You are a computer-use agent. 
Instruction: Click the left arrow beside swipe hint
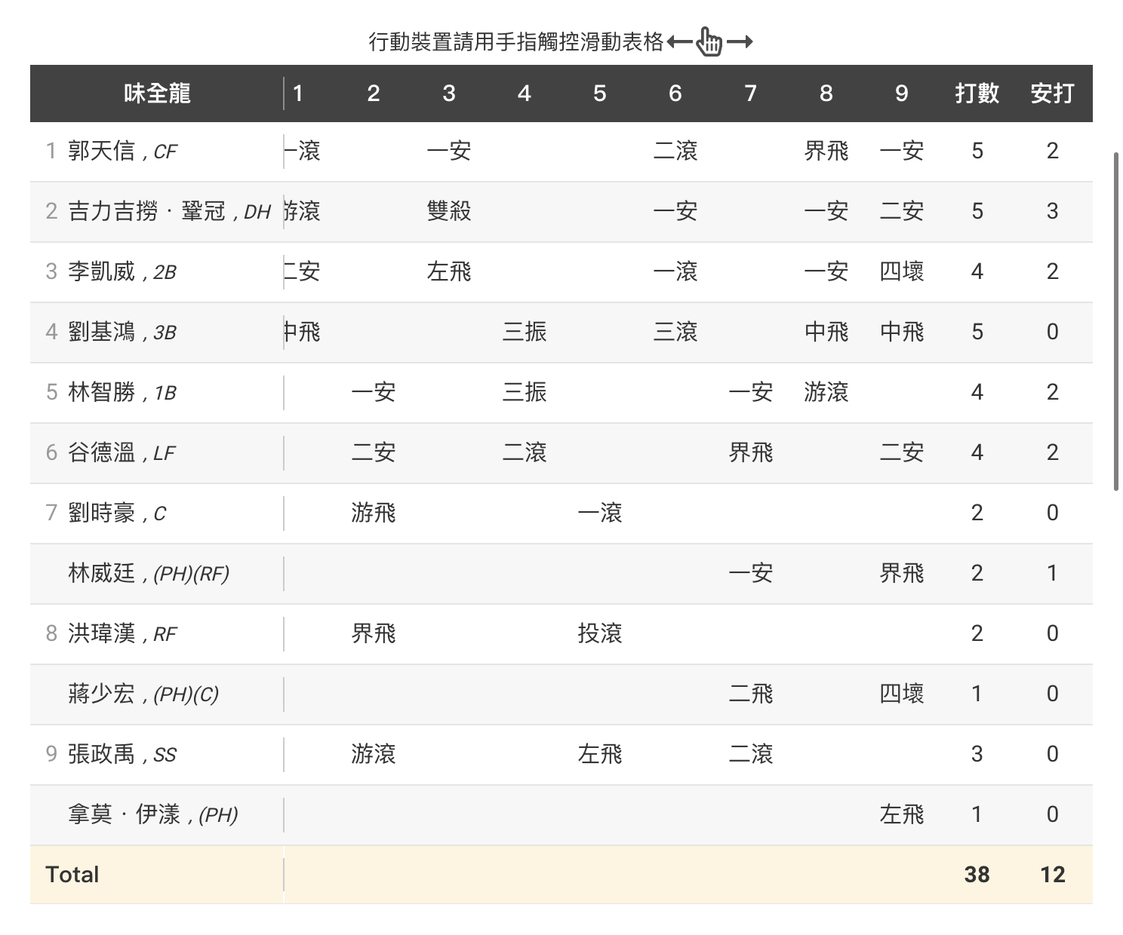coord(679,41)
